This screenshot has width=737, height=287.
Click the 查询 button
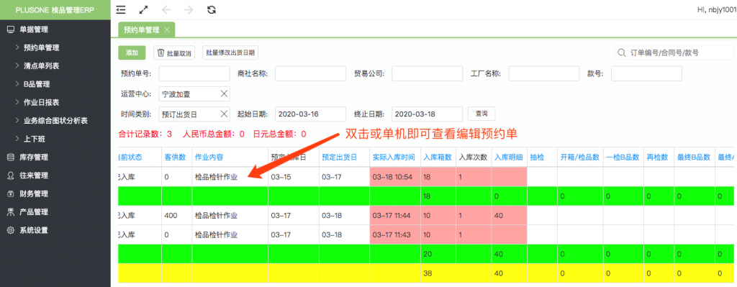(481, 113)
